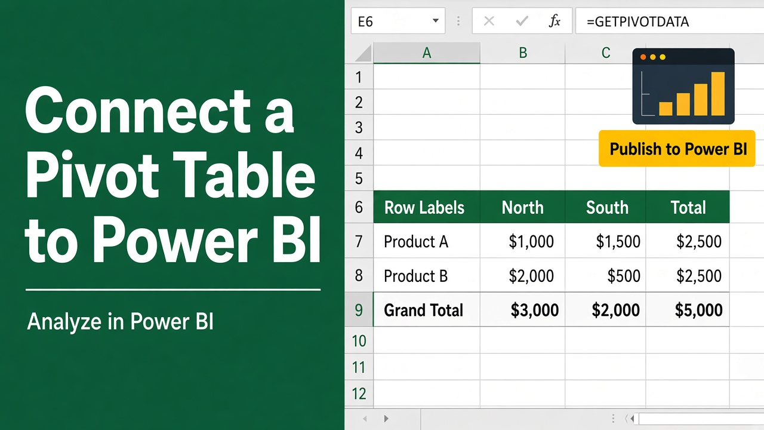
Task: Select row 7 header
Action: 359,241
